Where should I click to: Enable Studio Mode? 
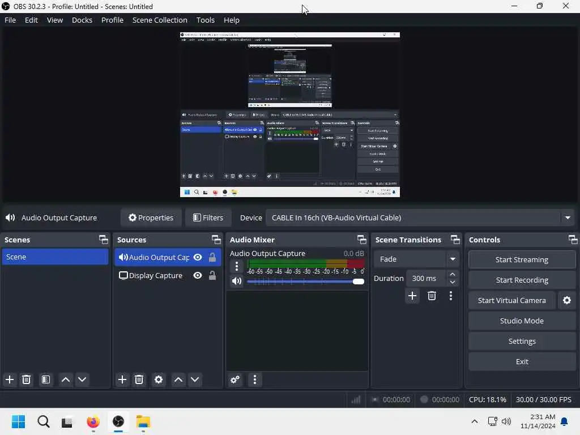tap(522, 321)
